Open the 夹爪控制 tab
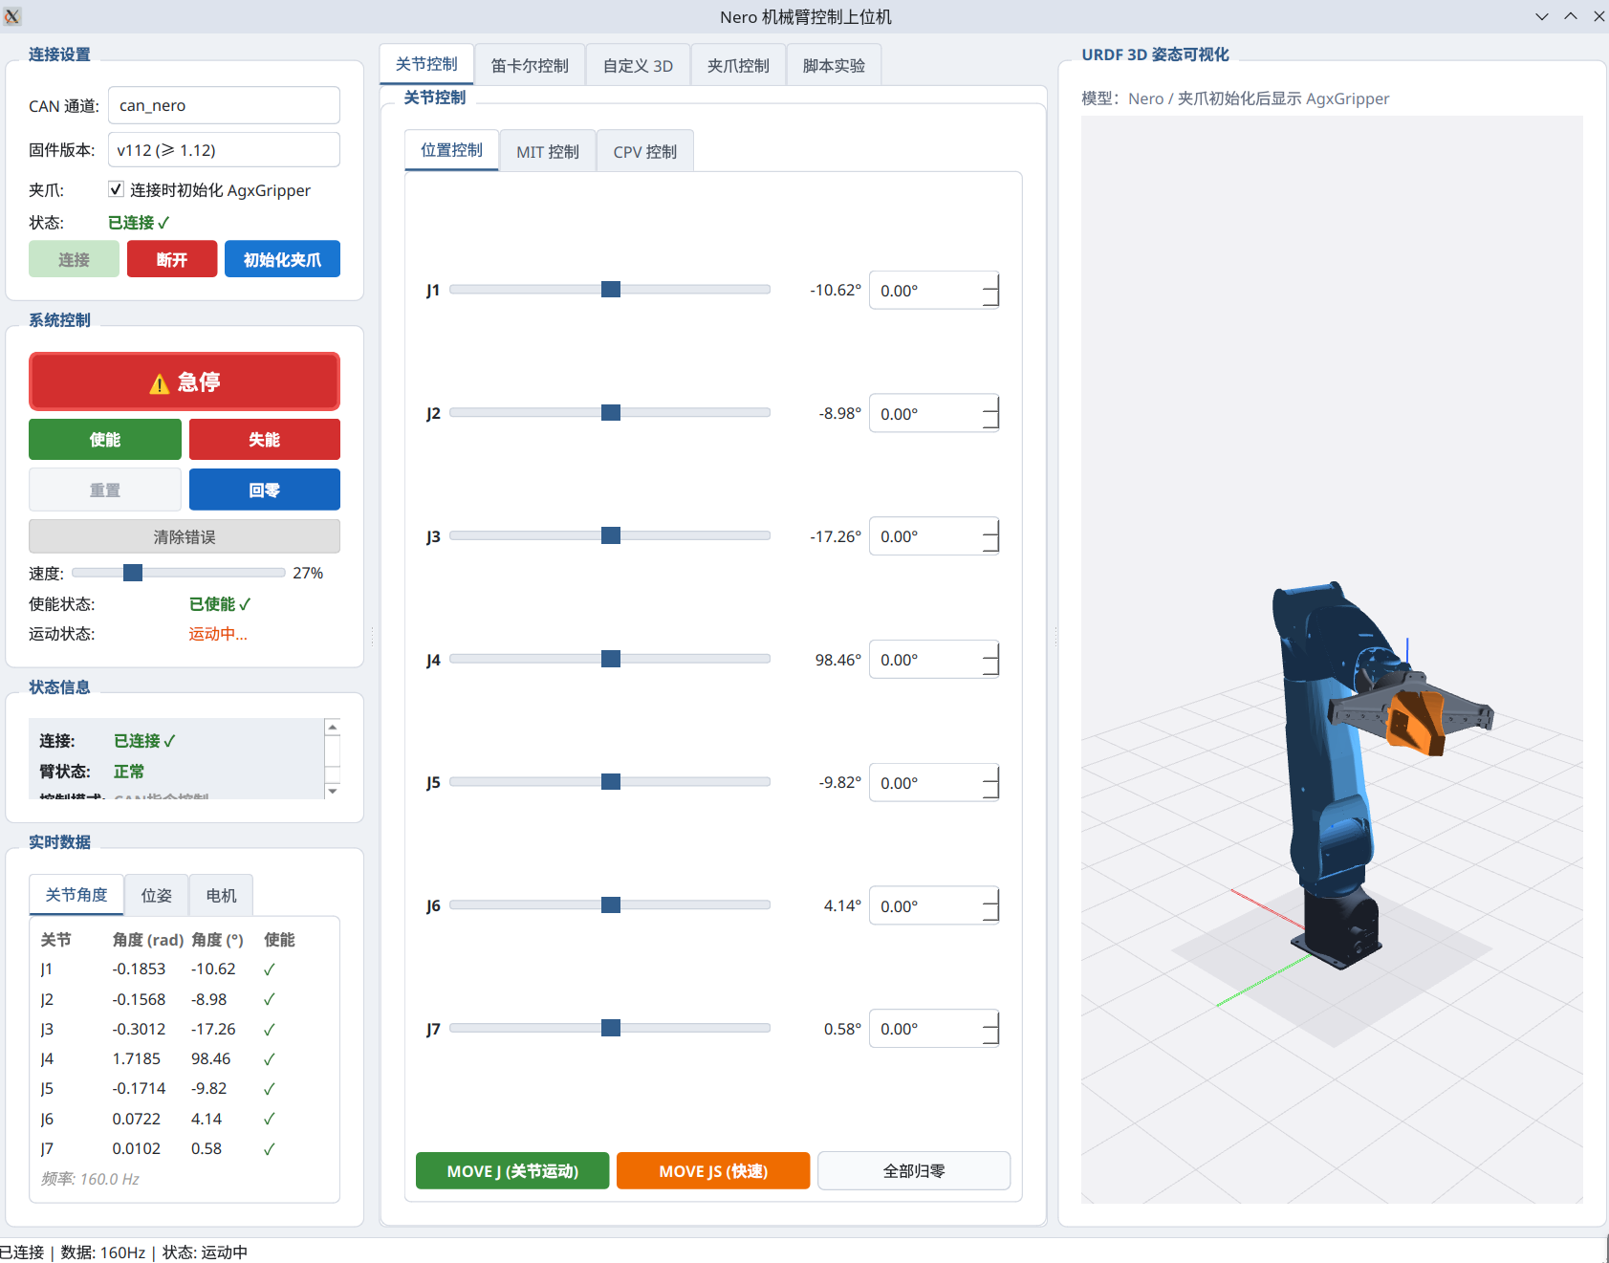 (738, 65)
